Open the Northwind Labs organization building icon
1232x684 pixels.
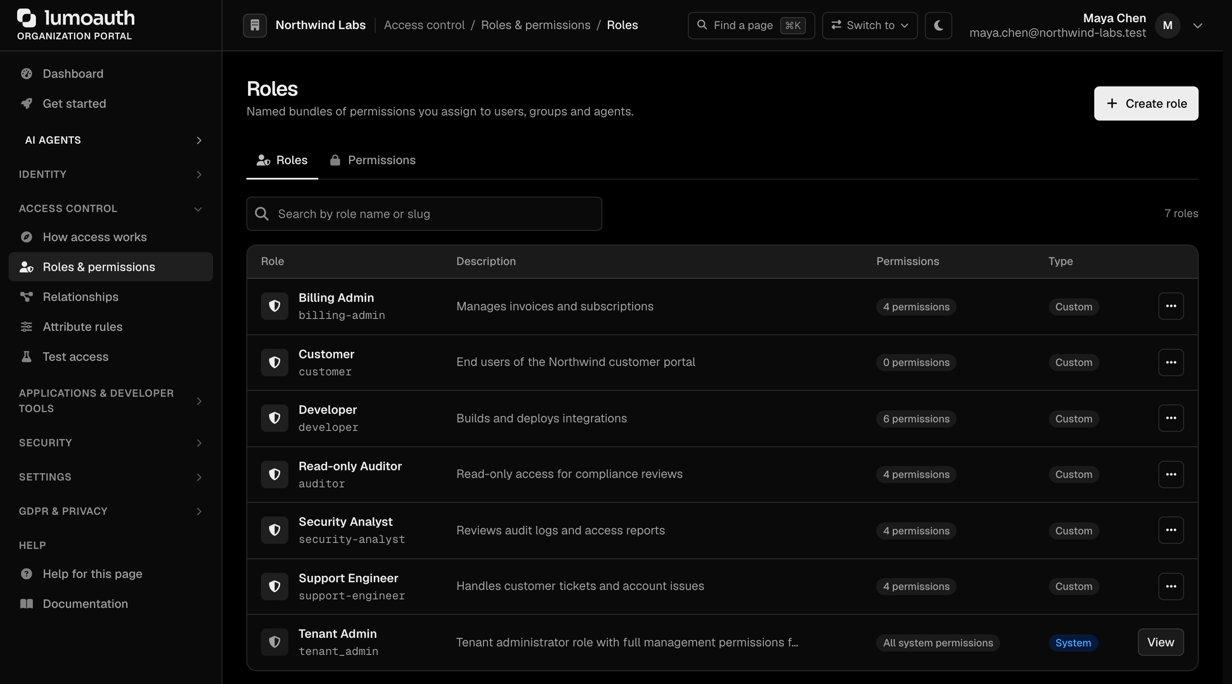255,25
